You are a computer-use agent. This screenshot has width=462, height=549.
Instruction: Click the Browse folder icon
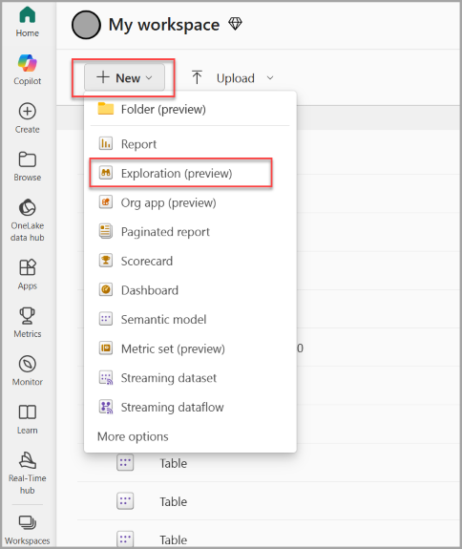[x=28, y=159]
